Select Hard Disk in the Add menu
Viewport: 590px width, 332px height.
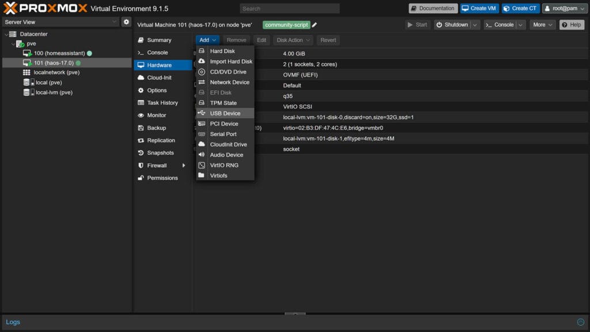click(222, 51)
